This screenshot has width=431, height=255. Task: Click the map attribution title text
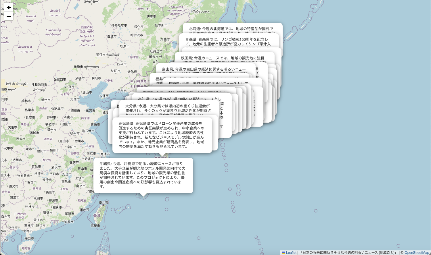click(348, 253)
